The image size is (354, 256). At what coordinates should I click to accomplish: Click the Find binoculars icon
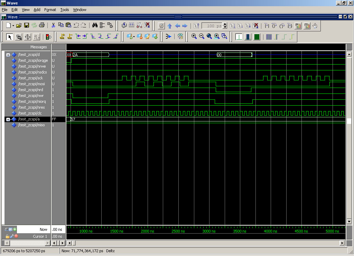(x=95, y=26)
